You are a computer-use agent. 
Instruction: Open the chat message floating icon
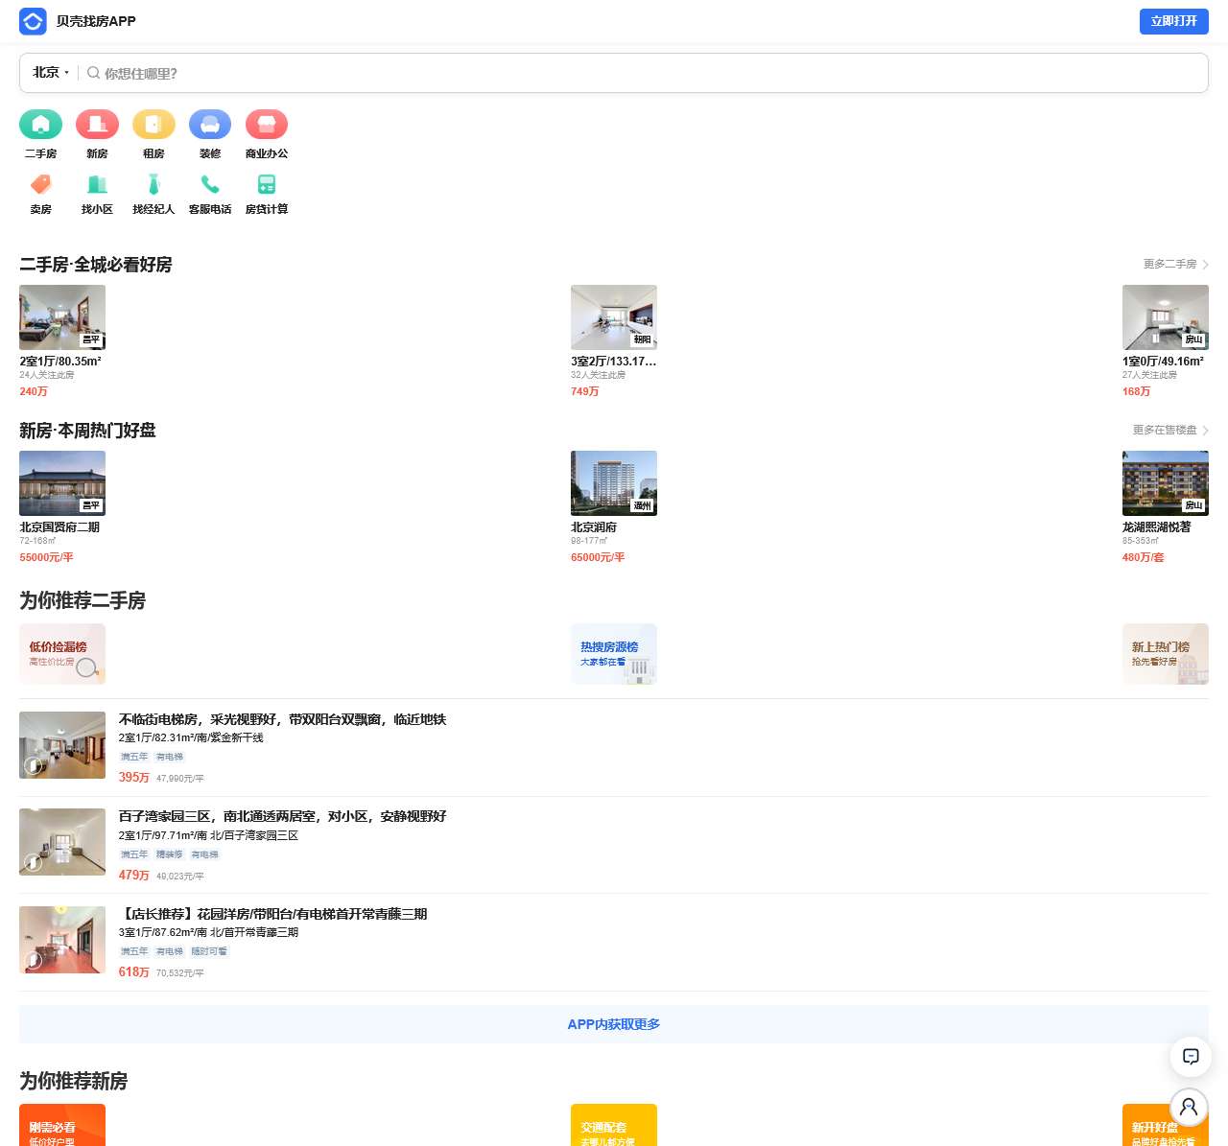tap(1190, 1056)
